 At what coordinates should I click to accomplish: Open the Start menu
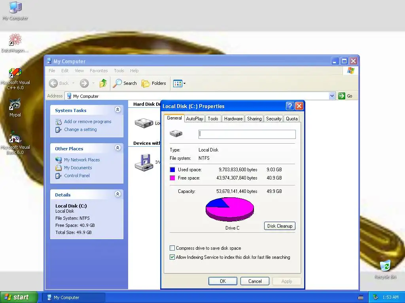[19, 297]
